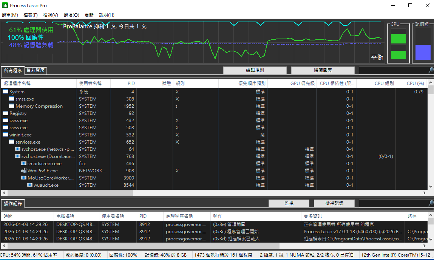Switch to the 目前程序 tab

tap(36, 70)
